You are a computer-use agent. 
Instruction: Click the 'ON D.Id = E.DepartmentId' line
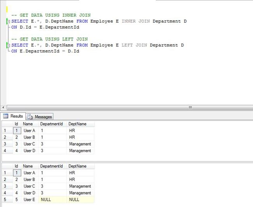coord(45,27)
